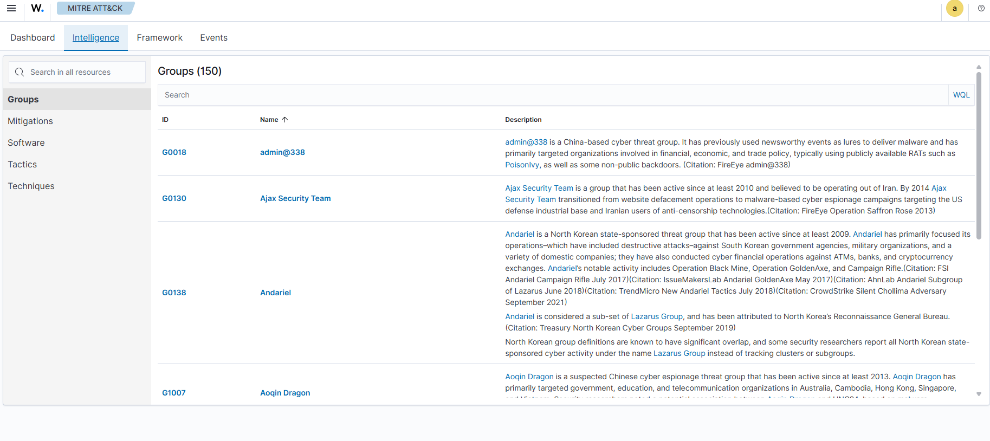The width and height of the screenshot is (990, 441).
Task: Open the hamburger navigation menu
Action: pyautogui.click(x=11, y=8)
